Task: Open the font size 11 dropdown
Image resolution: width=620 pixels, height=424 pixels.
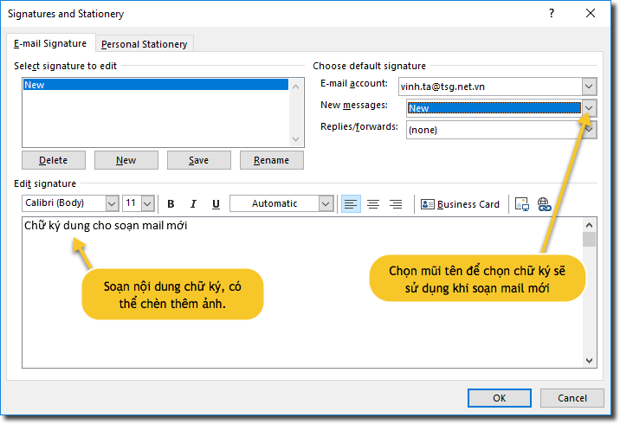Action: [x=147, y=204]
